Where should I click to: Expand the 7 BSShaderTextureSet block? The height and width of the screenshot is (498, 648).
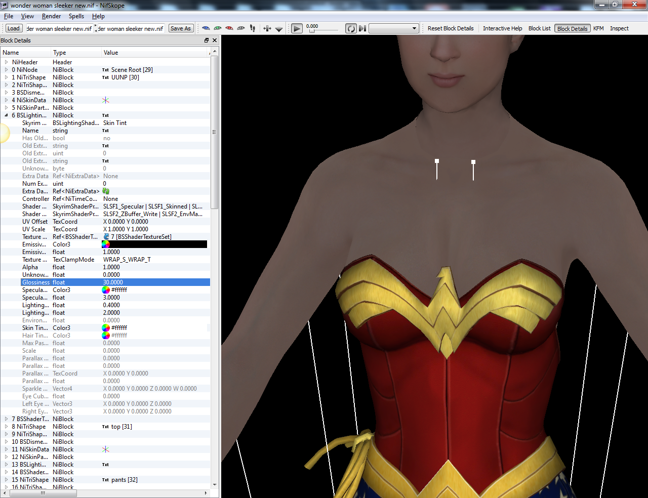click(7, 419)
